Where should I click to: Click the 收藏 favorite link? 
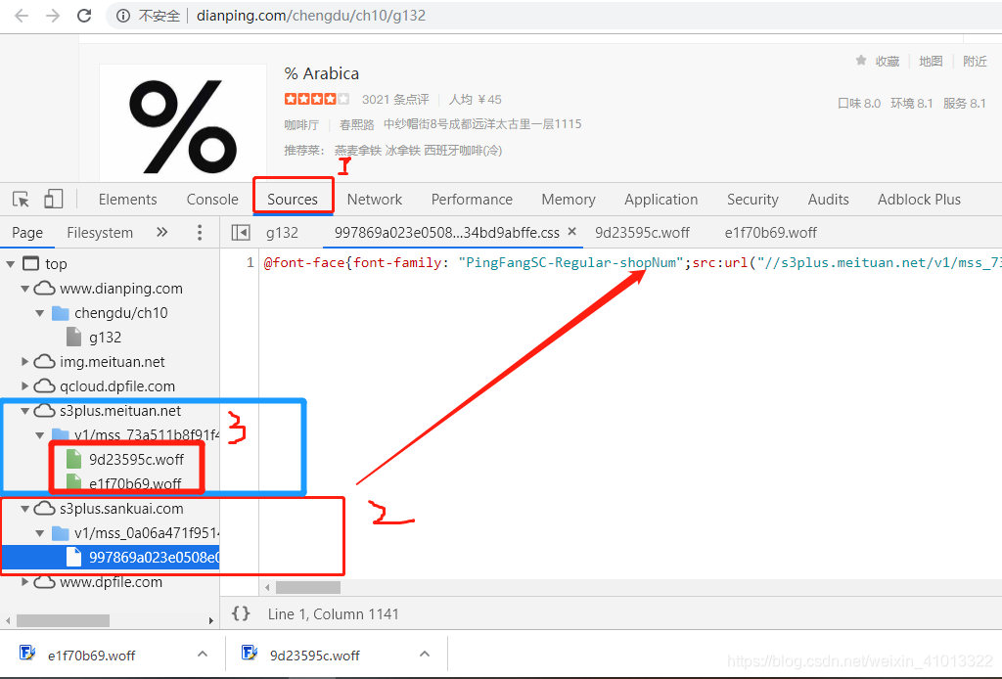(887, 61)
